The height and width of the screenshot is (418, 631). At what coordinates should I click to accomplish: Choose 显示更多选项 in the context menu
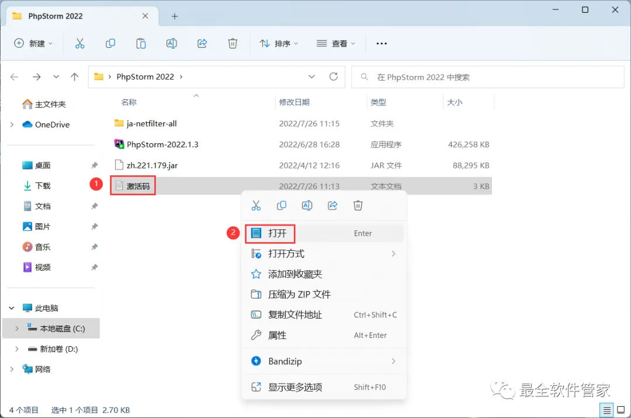pos(324,387)
